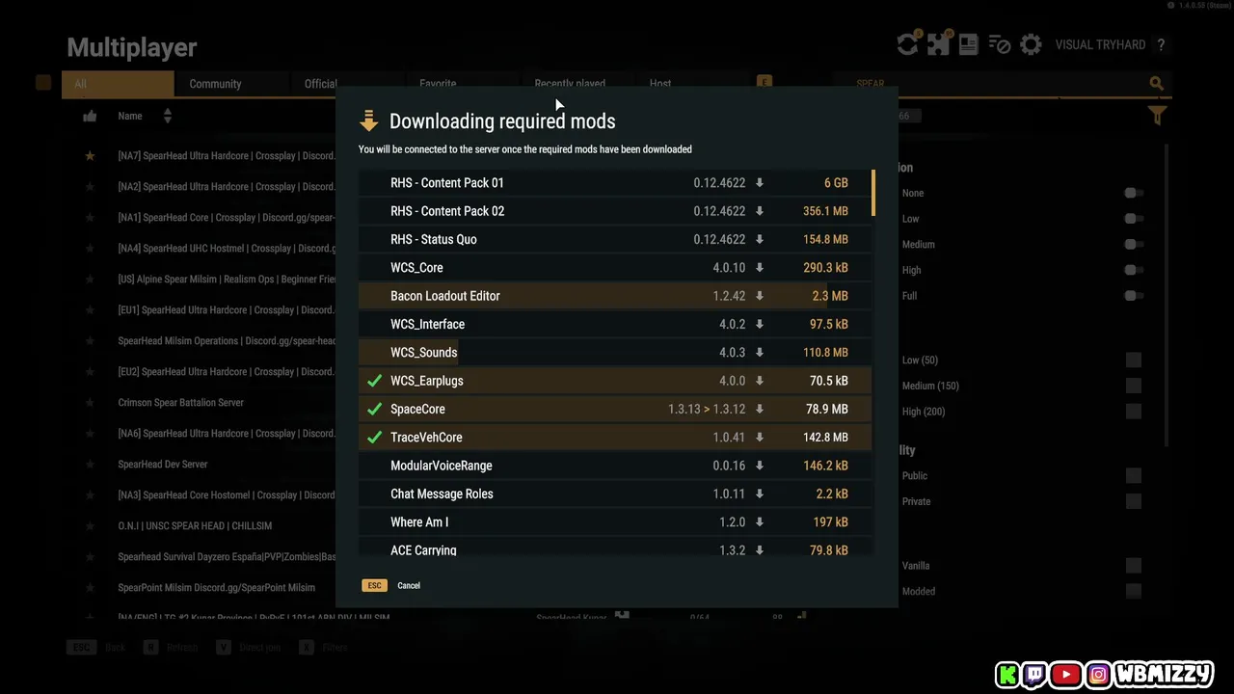Viewport: 1234px width, 694px height.
Task: Click download arrow for Chat Message Roles
Action: [760, 494]
